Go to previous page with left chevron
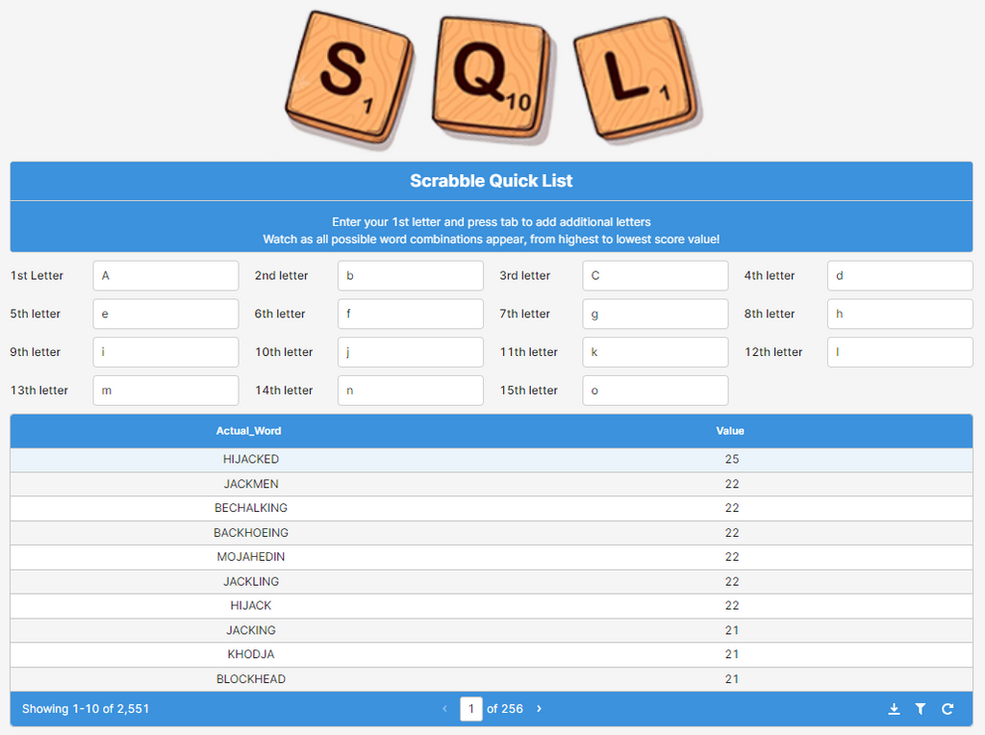Viewport: 985px width, 735px height. [x=444, y=709]
